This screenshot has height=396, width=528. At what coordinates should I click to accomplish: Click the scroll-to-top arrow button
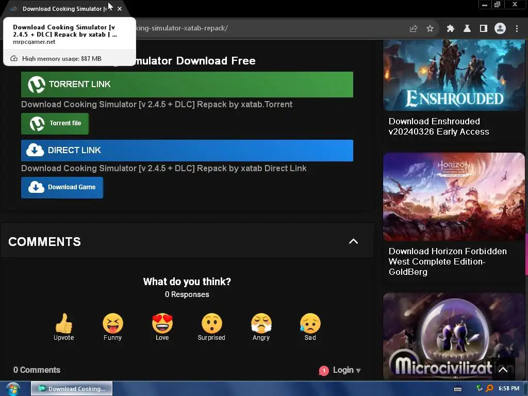(503, 370)
